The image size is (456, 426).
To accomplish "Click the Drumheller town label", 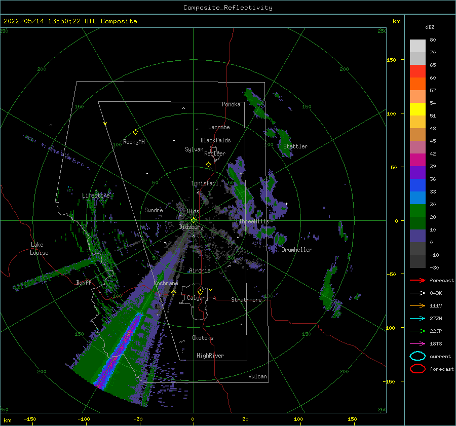I will point(297,250).
